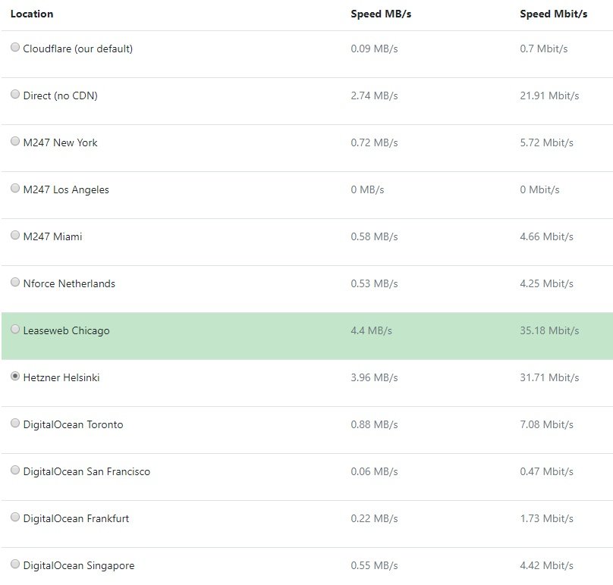The width and height of the screenshot is (613, 585).
Task: Click the 0.06 MB/s speed value
Action: point(375,471)
